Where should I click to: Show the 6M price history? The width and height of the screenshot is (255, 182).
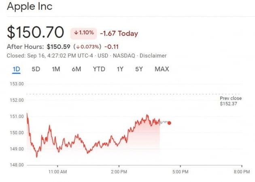tap(76, 69)
